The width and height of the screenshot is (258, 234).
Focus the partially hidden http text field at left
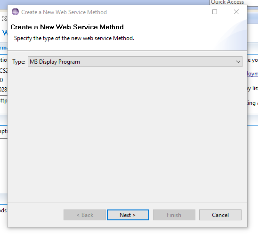point(4,100)
